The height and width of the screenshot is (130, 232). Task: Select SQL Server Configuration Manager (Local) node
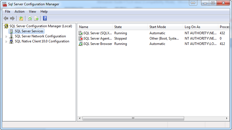(x=41, y=26)
